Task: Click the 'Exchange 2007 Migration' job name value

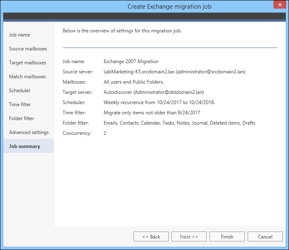Action: 131,61
